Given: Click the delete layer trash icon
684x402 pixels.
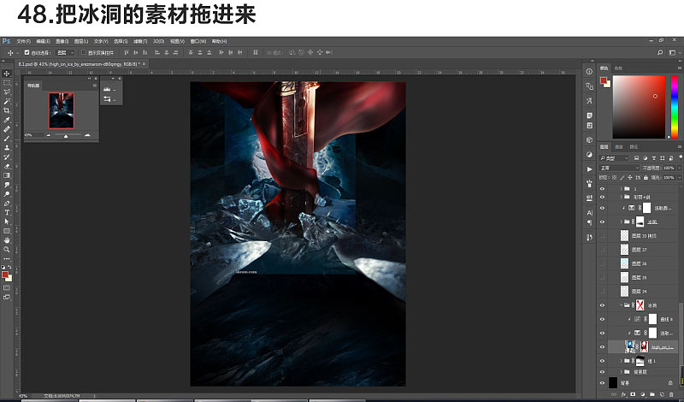Looking at the screenshot, I should coord(671,394).
